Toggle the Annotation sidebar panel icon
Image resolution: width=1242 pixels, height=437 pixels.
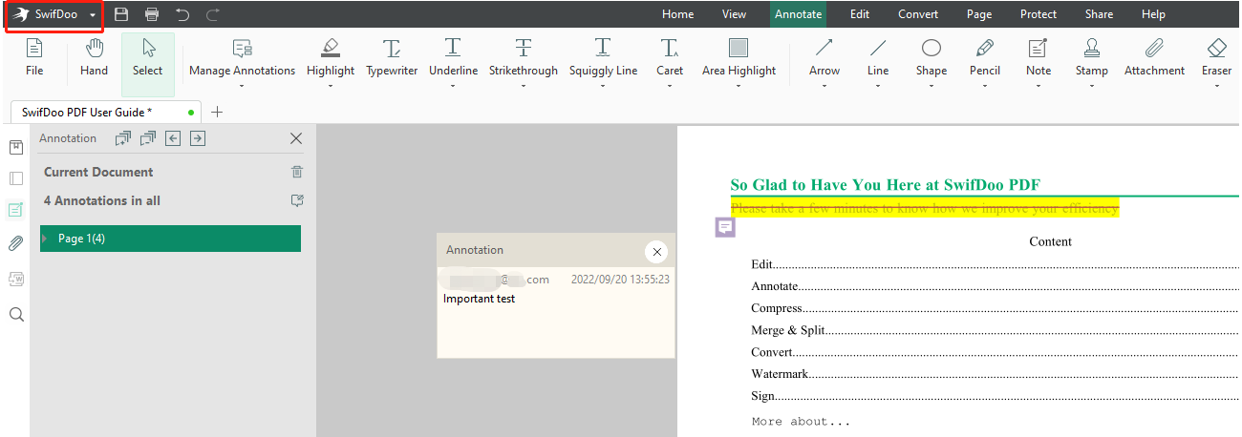[16, 210]
